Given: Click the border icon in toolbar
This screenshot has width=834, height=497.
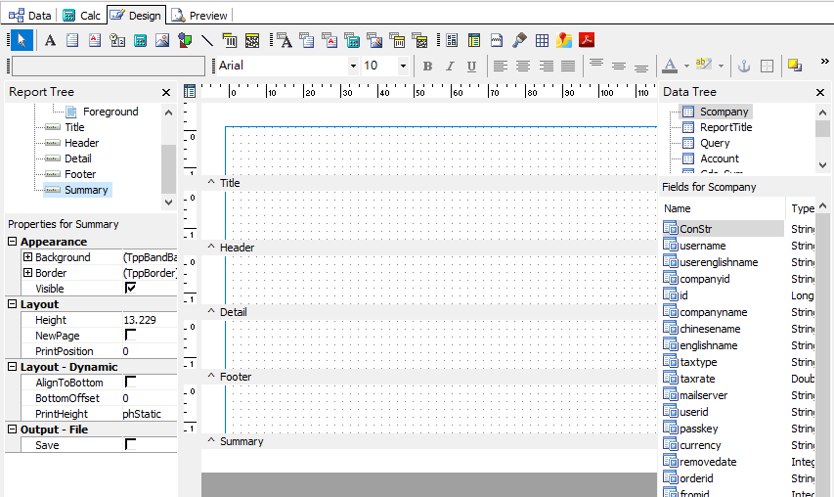Looking at the screenshot, I should coord(767,66).
